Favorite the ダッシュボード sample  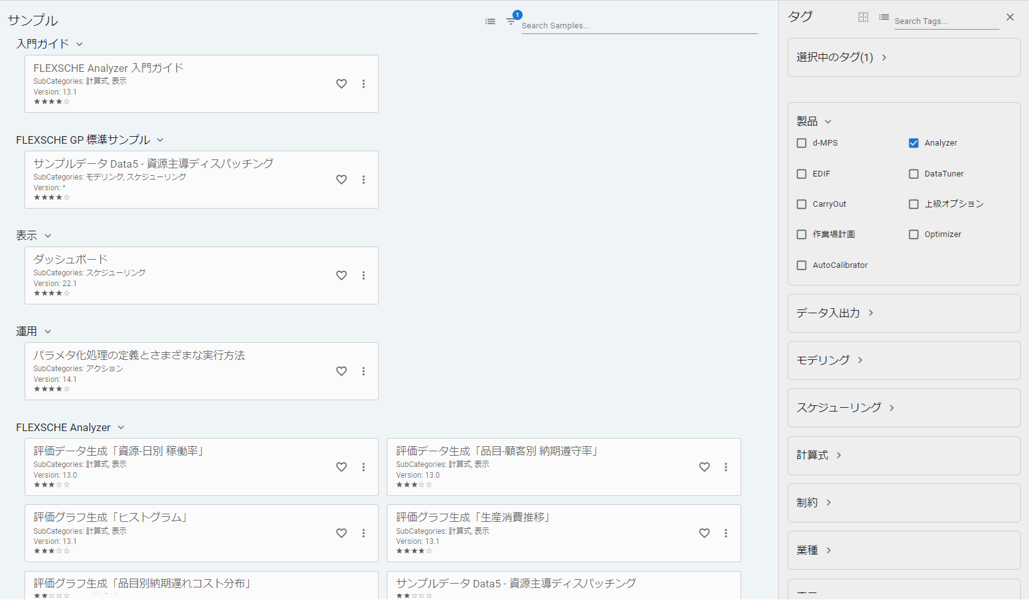coord(342,275)
